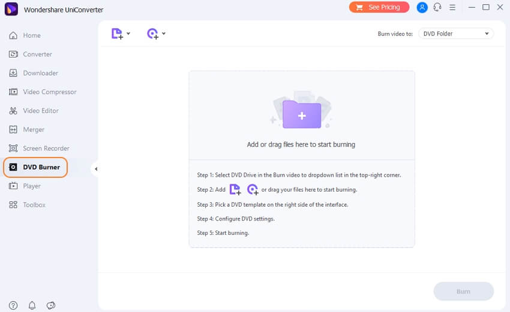
Task: Click the feedback smiley icon
Action: tap(51, 305)
